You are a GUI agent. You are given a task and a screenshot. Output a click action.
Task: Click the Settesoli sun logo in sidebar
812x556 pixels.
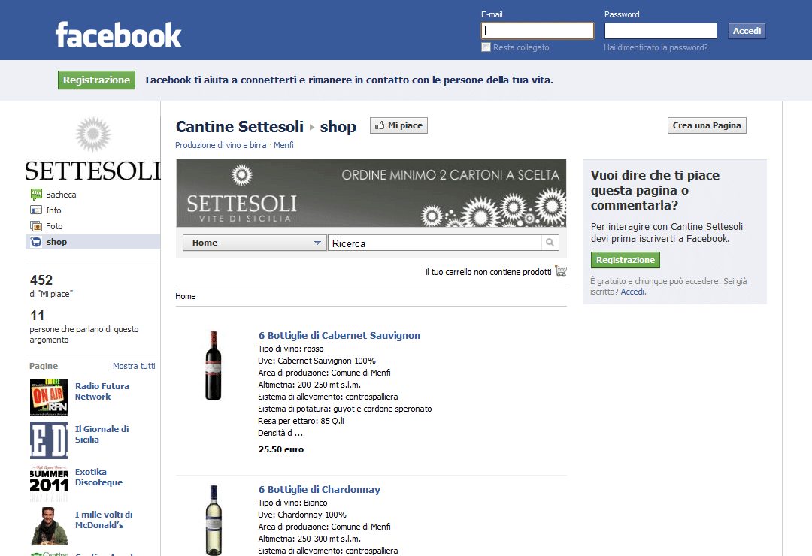93,134
